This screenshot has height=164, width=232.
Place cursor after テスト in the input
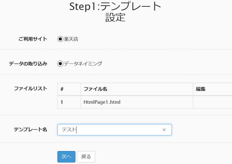76,130
